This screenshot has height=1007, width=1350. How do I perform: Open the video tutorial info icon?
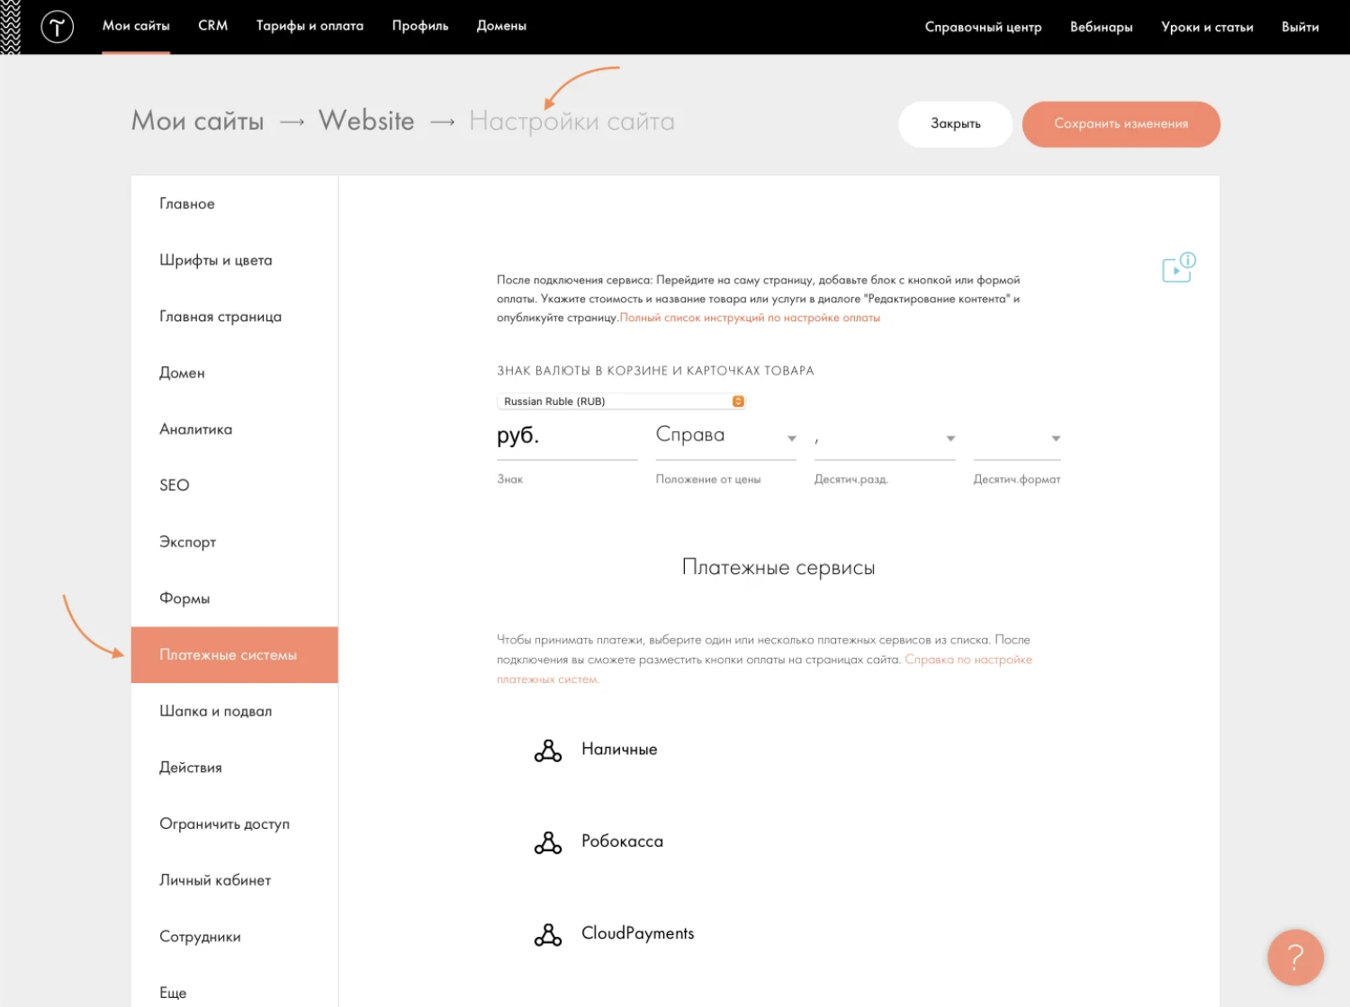pos(1177,267)
